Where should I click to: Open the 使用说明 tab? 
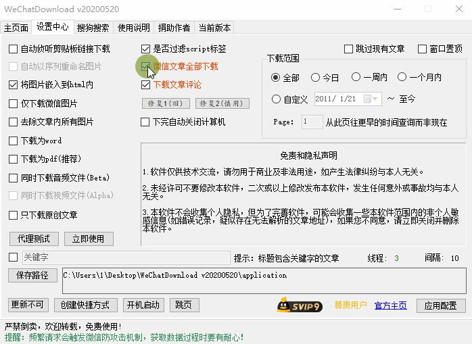tap(134, 28)
